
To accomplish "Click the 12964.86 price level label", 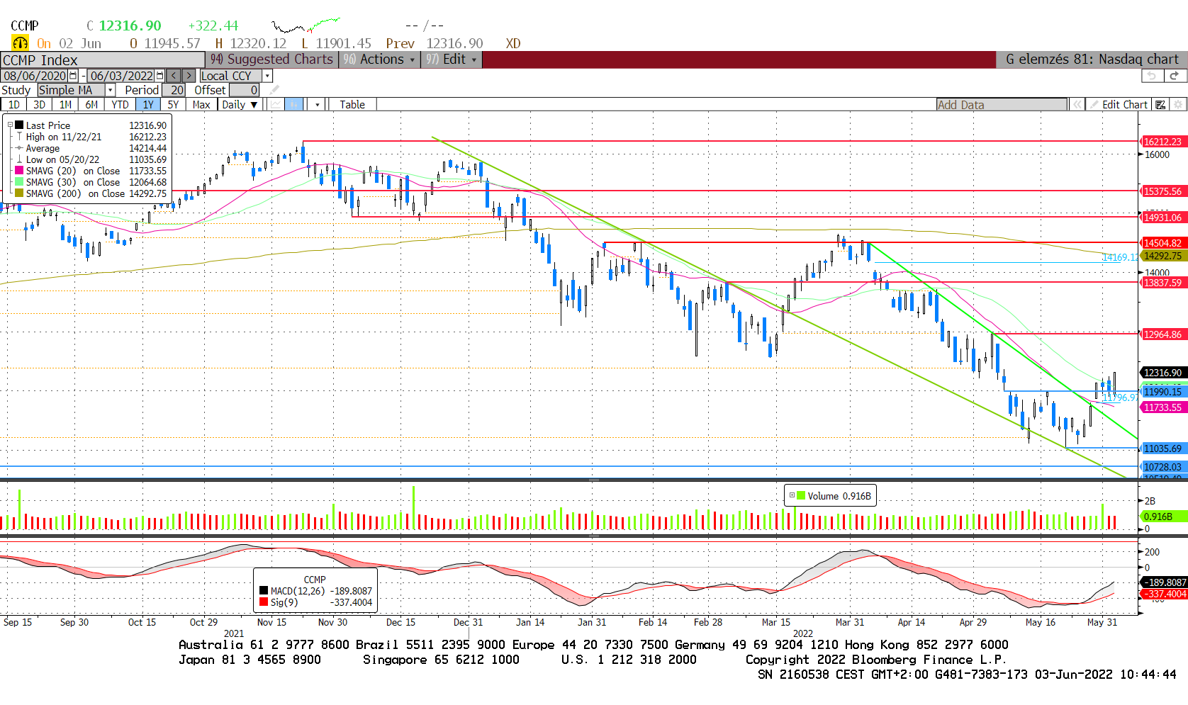I will pos(1162,334).
